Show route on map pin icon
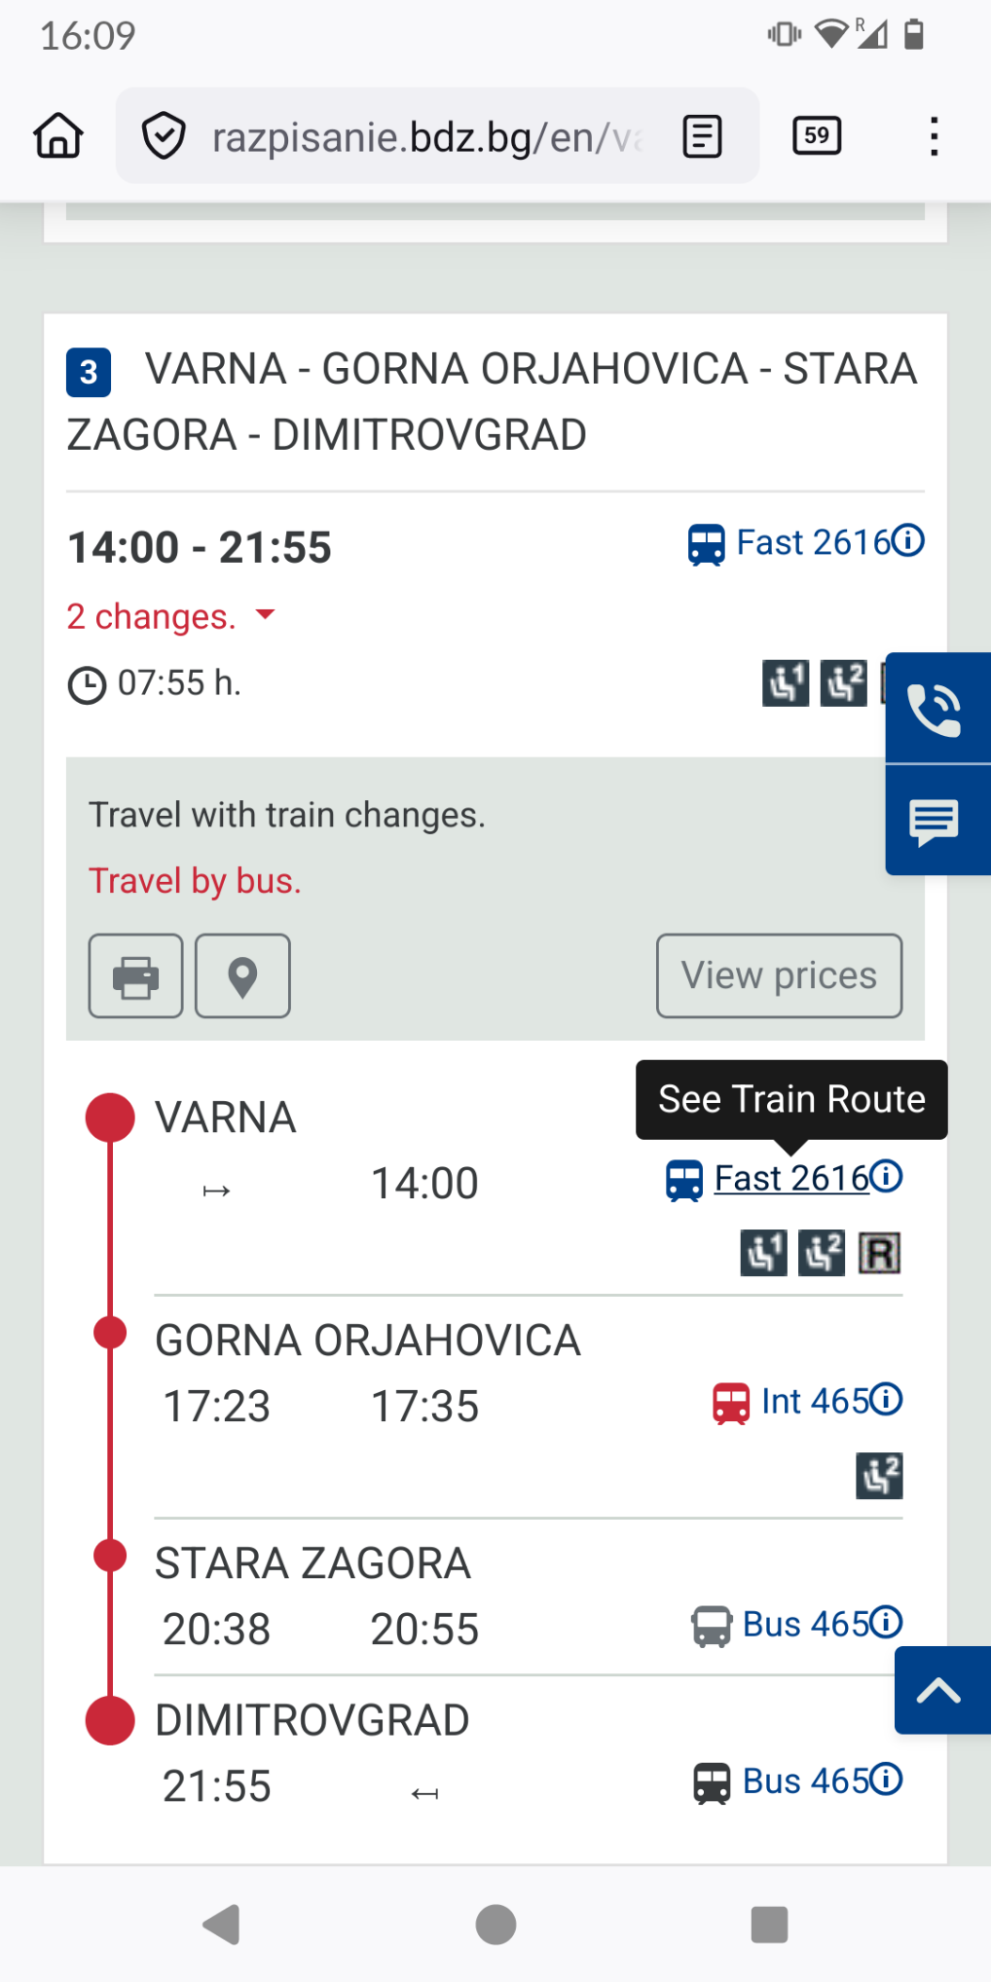The height and width of the screenshot is (1982, 991). coord(242,976)
